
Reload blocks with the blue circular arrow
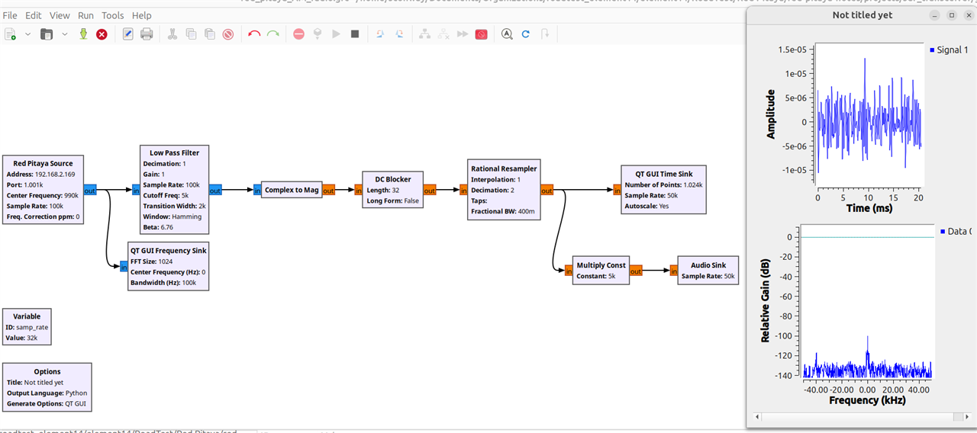526,34
